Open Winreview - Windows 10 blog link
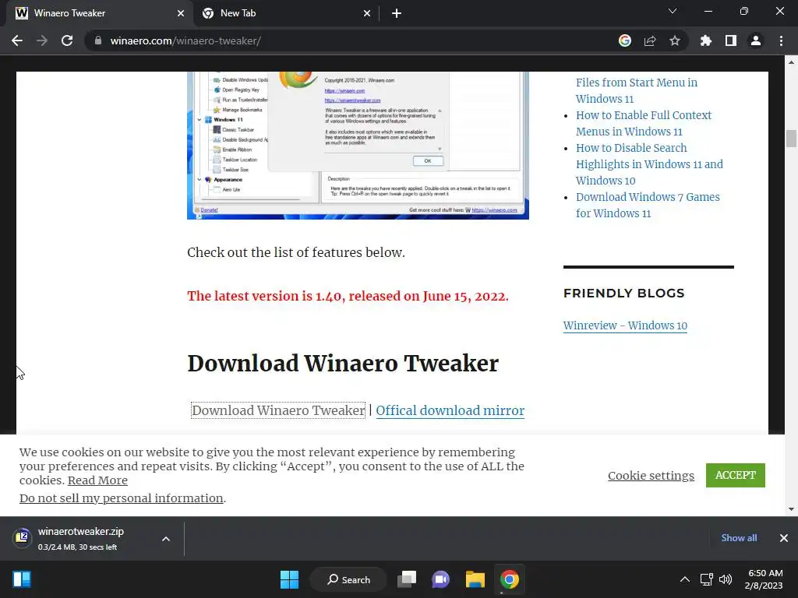The height and width of the screenshot is (598, 798). click(625, 325)
